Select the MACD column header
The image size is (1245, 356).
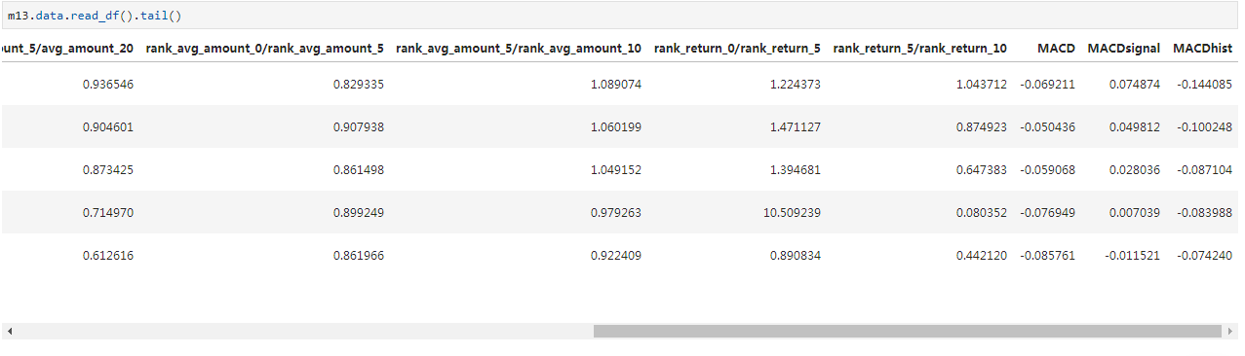1056,48
